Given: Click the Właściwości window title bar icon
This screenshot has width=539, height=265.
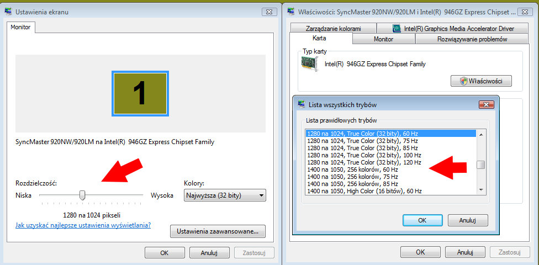Looking at the screenshot, I should [x=291, y=12].
